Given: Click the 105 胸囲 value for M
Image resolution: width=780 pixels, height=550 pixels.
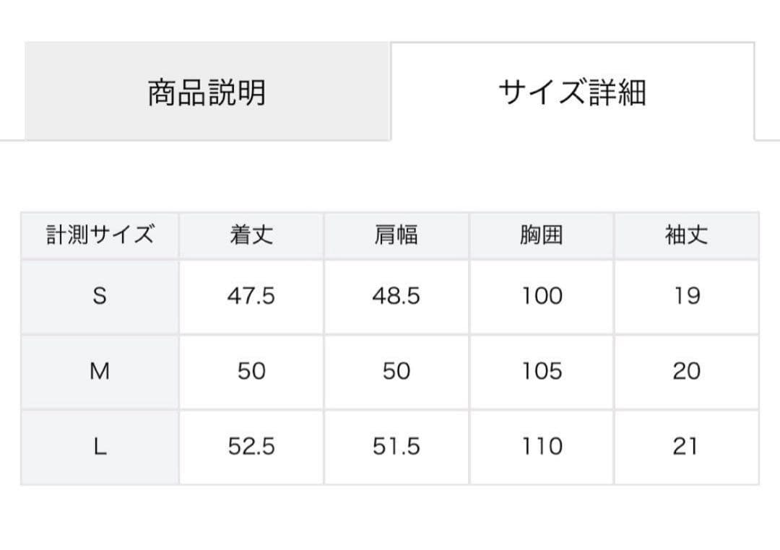Looking at the screenshot, I should (542, 372).
